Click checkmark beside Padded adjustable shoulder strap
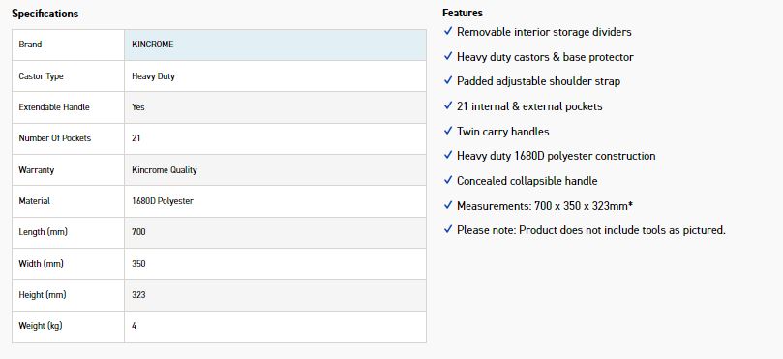Screen dimensions: 783x359 (448, 81)
